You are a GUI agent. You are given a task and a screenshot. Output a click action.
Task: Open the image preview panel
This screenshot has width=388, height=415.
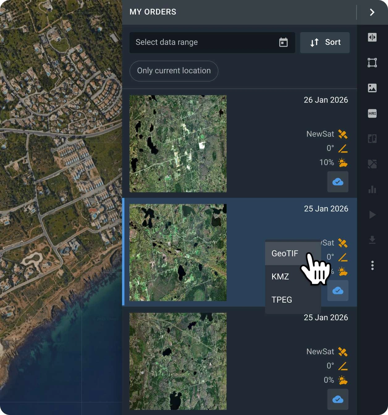click(x=372, y=88)
